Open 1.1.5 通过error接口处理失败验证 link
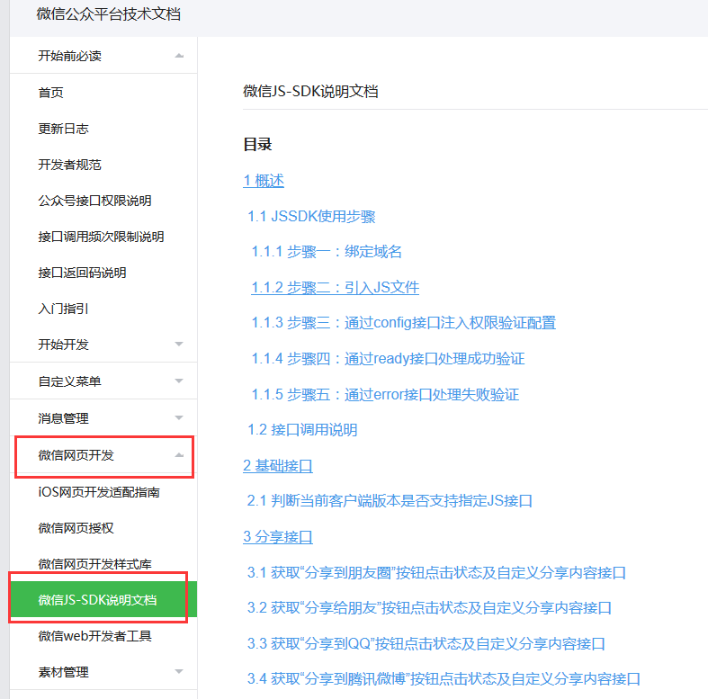708x699 pixels. 385,394
